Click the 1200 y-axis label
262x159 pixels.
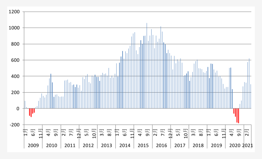pos(14,12)
